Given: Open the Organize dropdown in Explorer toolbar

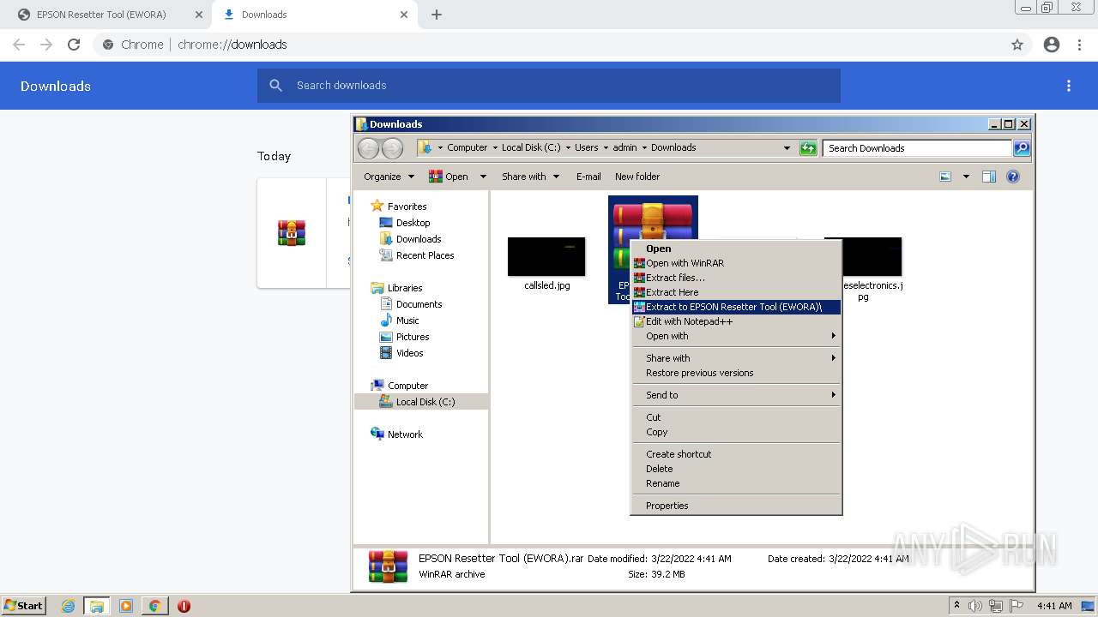Looking at the screenshot, I should click(389, 177).
